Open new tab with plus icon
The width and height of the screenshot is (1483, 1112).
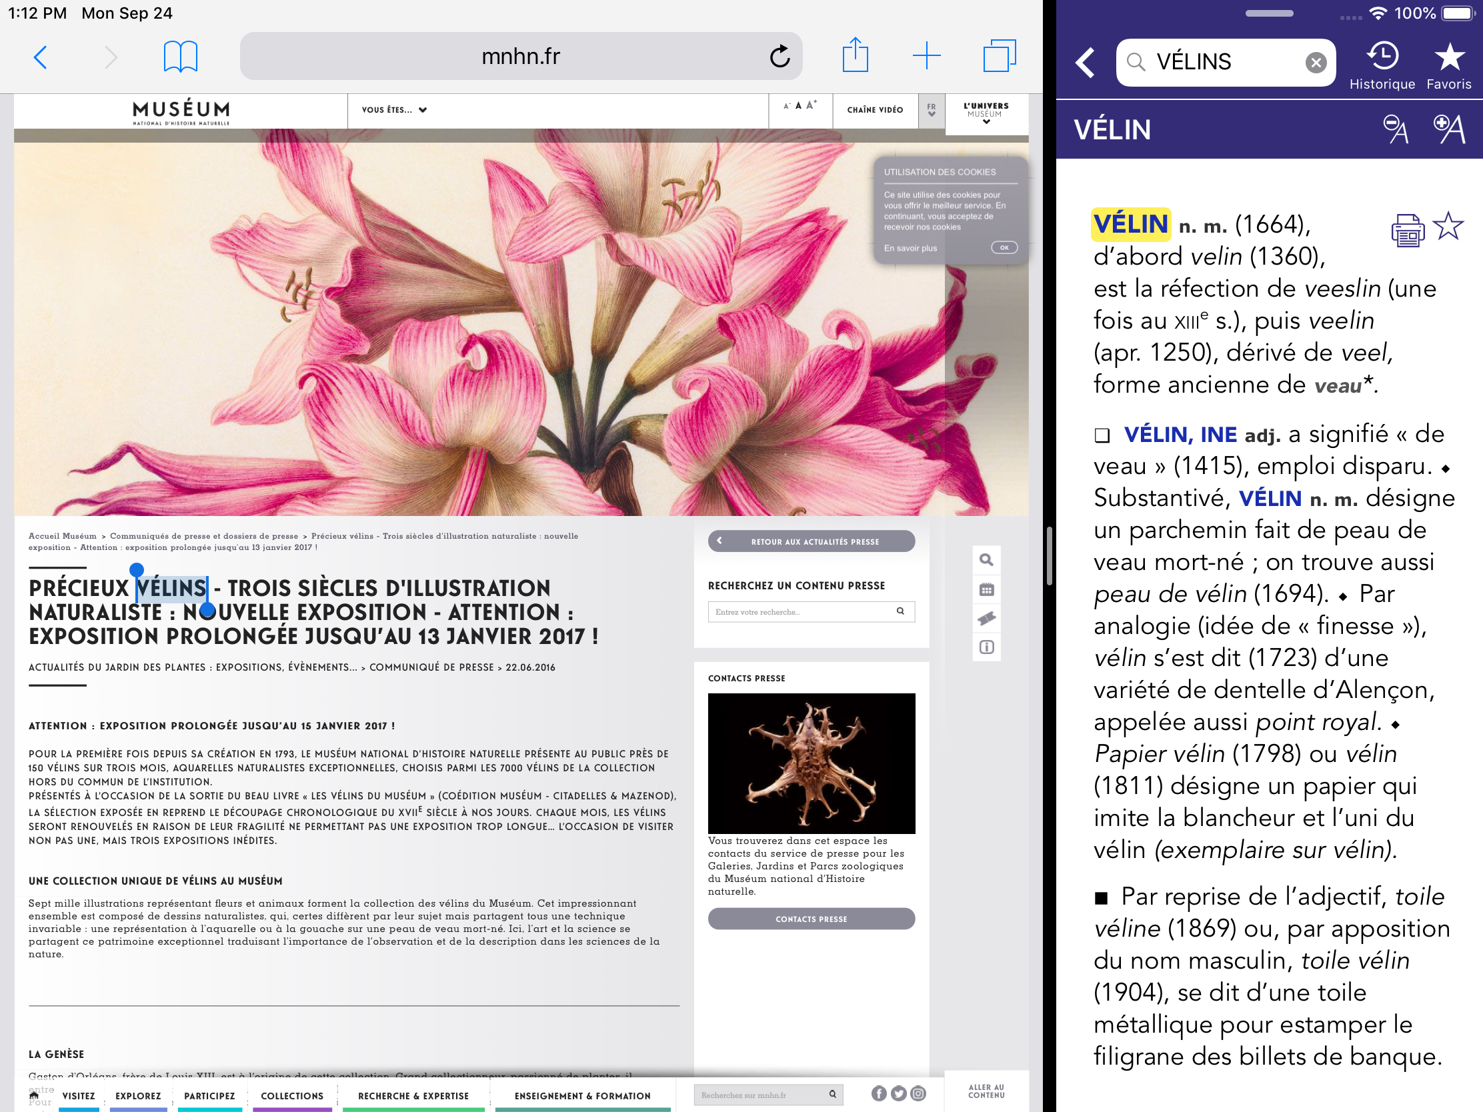926,55
